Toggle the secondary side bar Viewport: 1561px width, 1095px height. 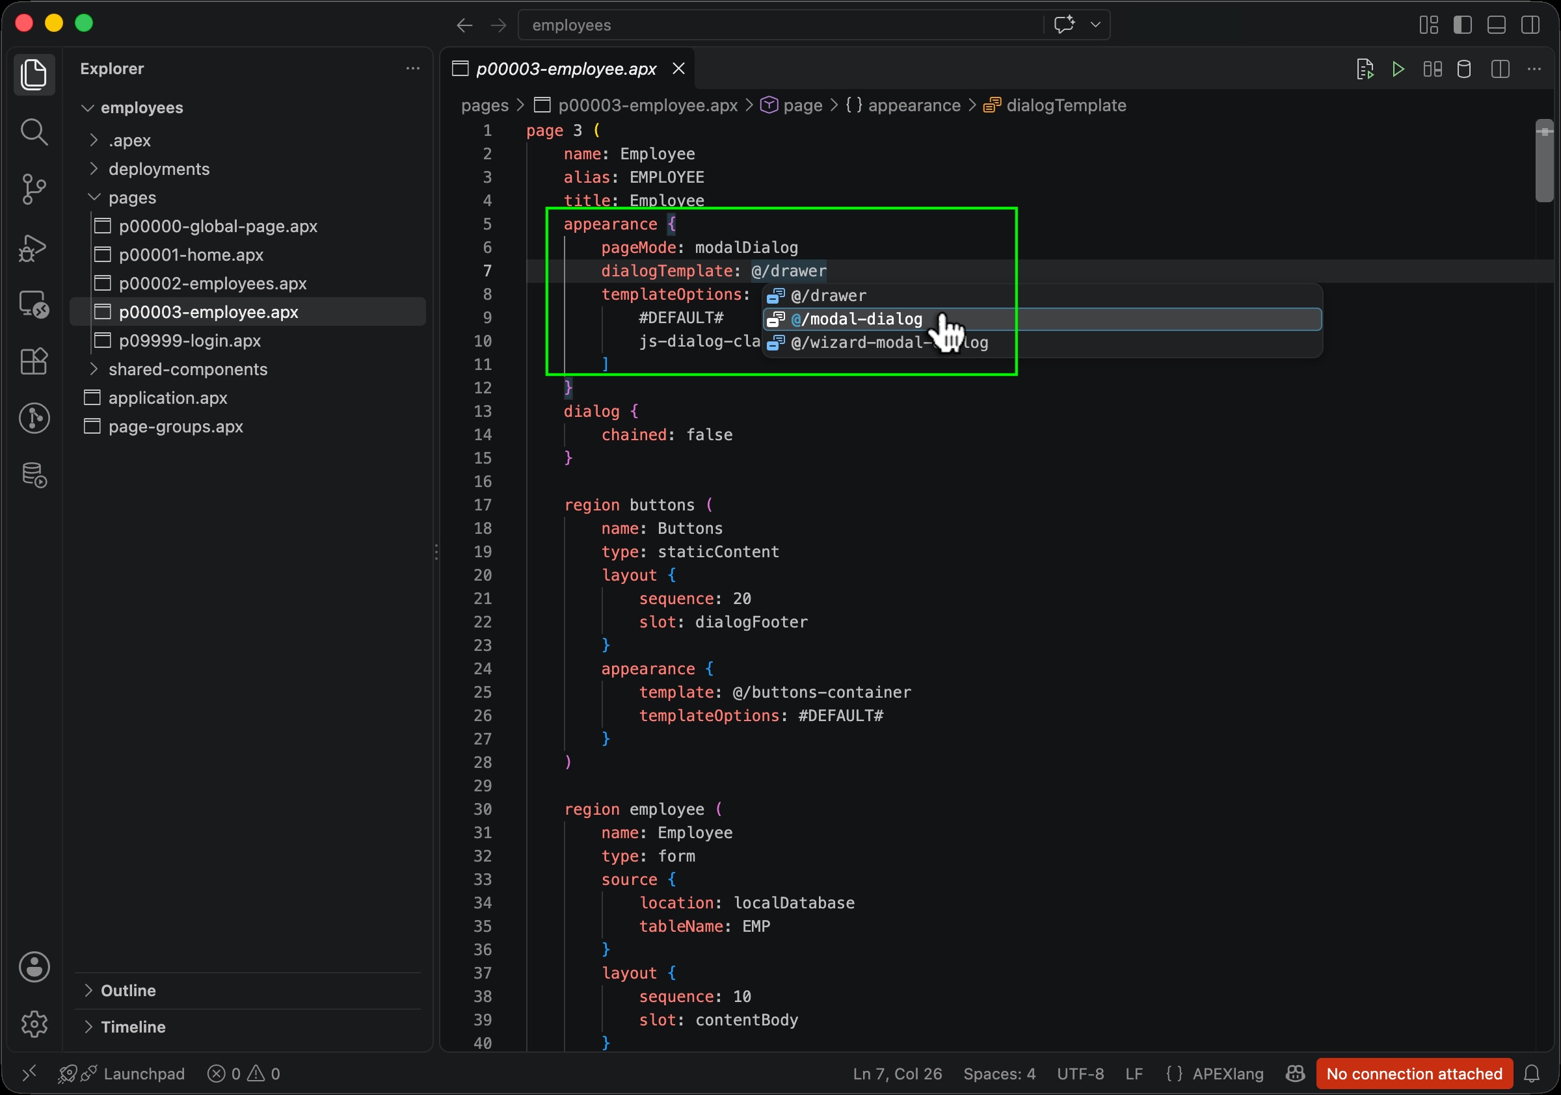pos(1530,25)
